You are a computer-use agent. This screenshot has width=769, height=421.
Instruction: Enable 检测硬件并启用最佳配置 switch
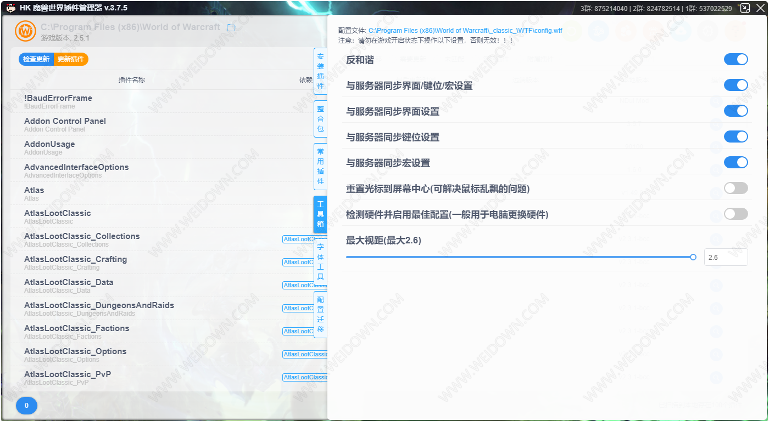pos(736,214)
